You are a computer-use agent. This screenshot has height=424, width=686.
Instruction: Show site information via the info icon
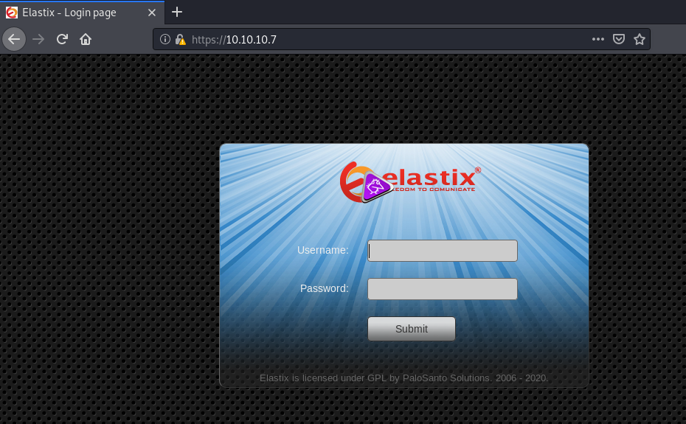pyautogui.click(x=165, y=39)
